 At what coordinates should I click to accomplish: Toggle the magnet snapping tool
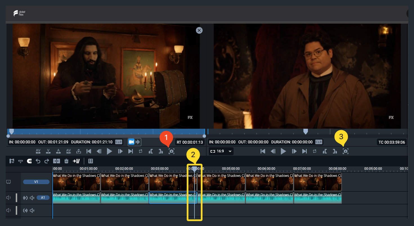click(29, 161)
